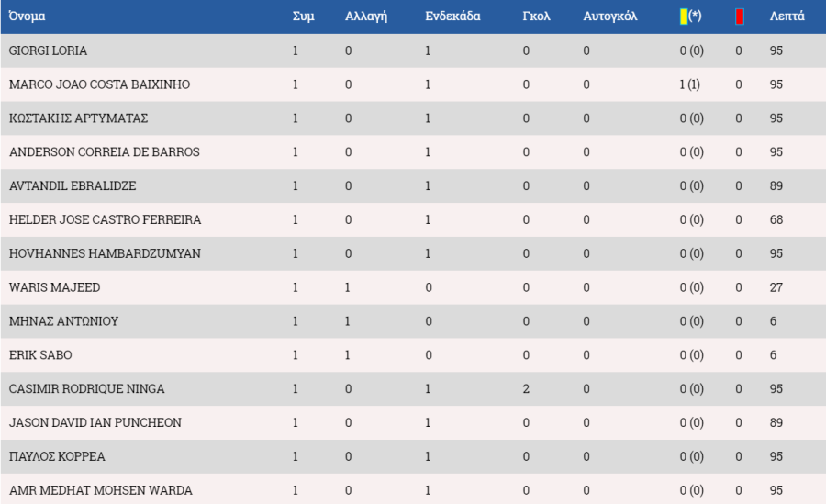The width and height of the screenshot is (826, 504).
Task: Click the yellow card icon in header
Action: point(683,17)
